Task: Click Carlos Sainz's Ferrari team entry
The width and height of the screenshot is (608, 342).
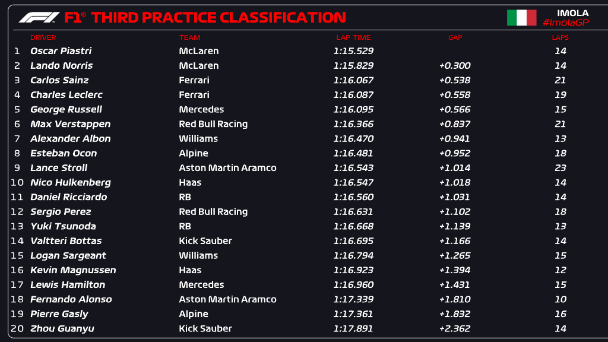Action: pos(194,80)
